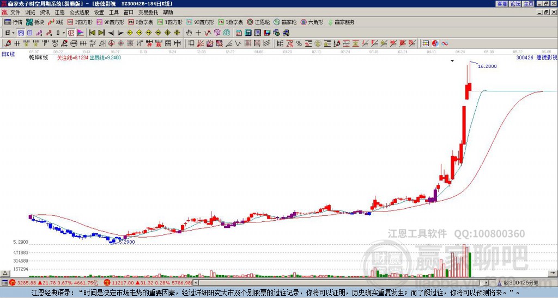Screen dimensions: 558x298
Task: Click the black right arrow icon
Action: click(x=120, y=33)
